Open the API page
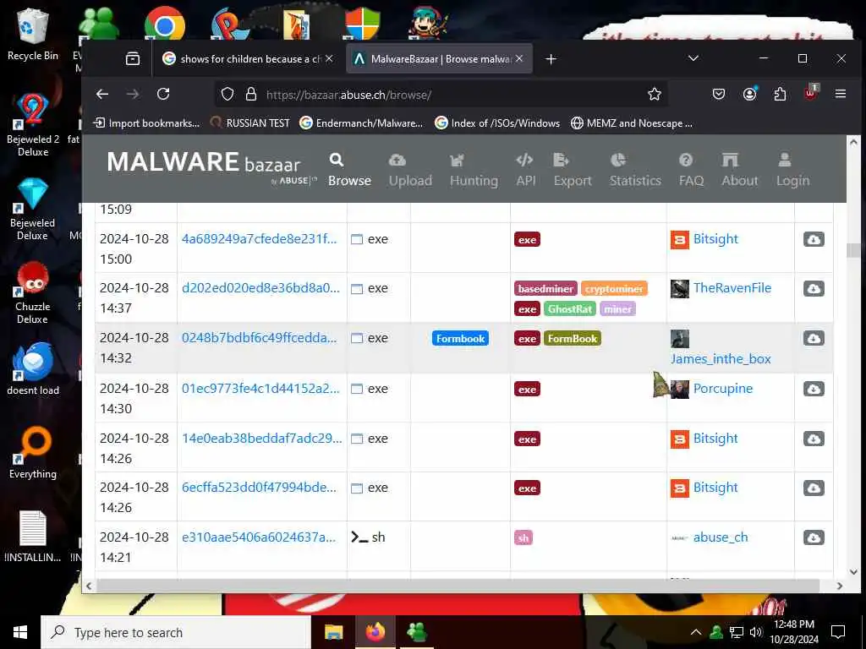Screen dimensions: 866x649 pyautogui.click(x=526, y=170)
